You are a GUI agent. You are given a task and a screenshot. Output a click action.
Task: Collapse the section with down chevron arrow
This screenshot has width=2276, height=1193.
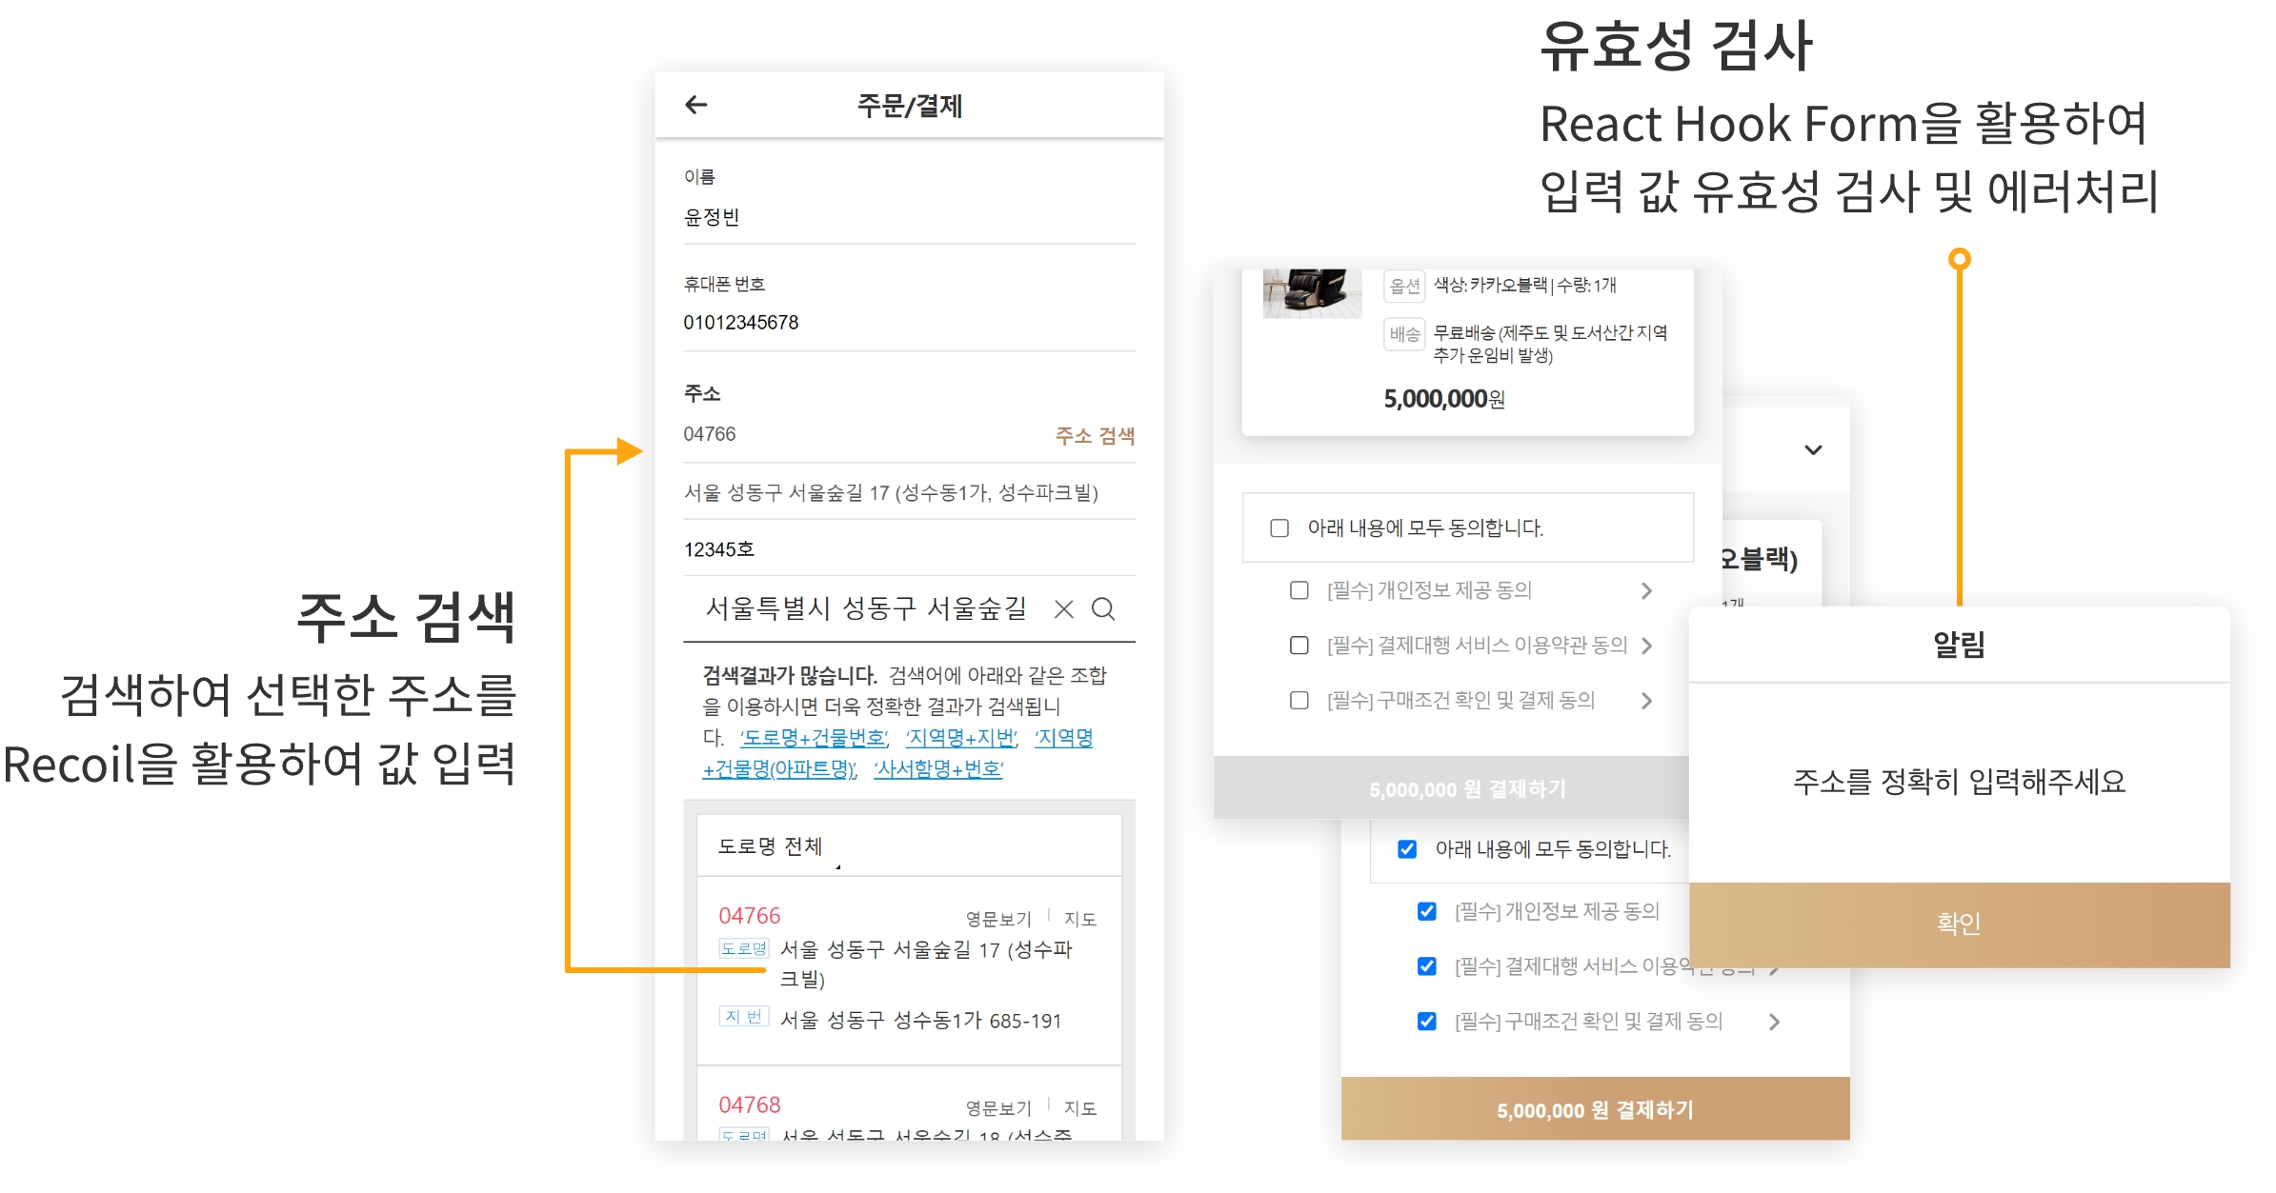[1813, 449]
